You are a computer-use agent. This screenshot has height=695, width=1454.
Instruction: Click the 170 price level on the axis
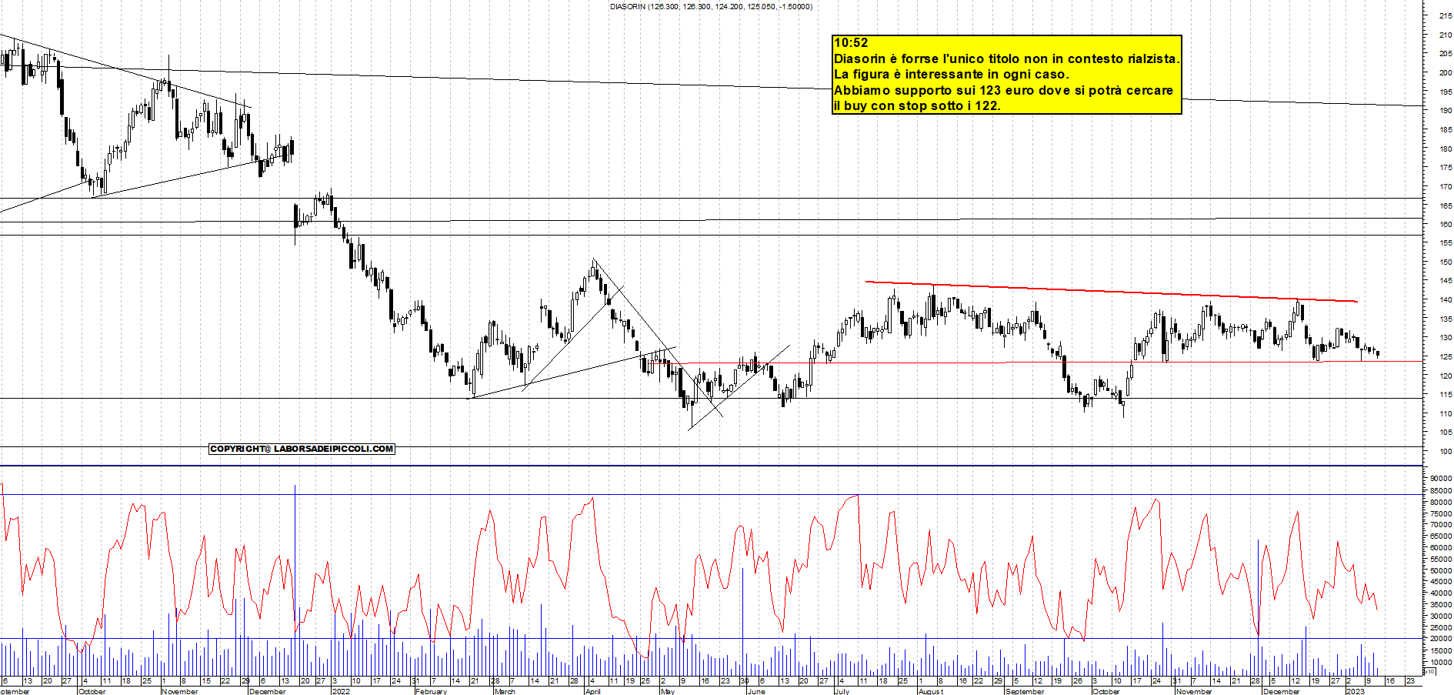(x=1444, y=186)
